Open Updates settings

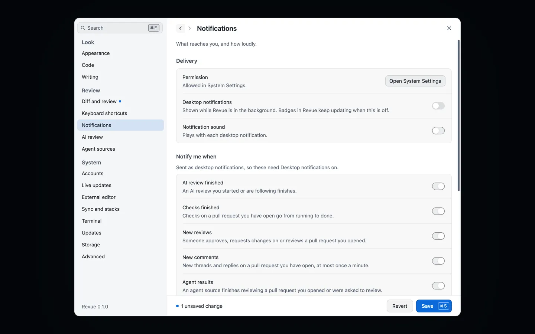[x=120, y=233]
